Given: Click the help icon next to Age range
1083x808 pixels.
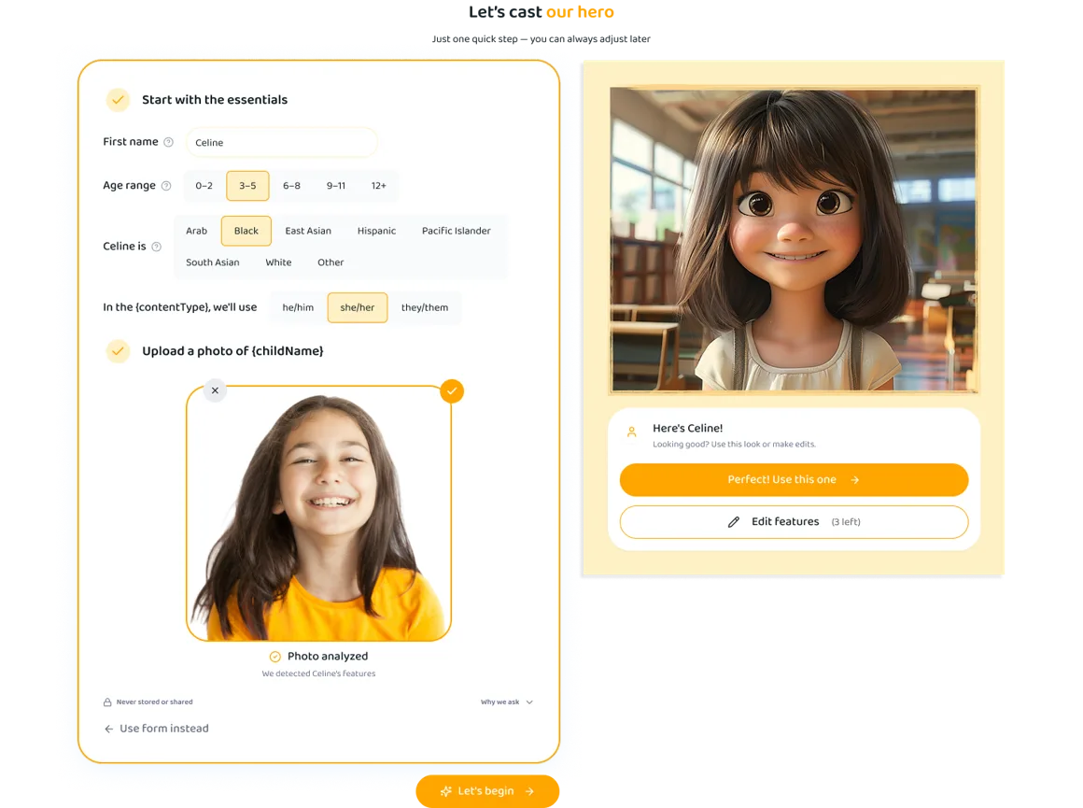Looking at the screenshot, I should point(166,186).
